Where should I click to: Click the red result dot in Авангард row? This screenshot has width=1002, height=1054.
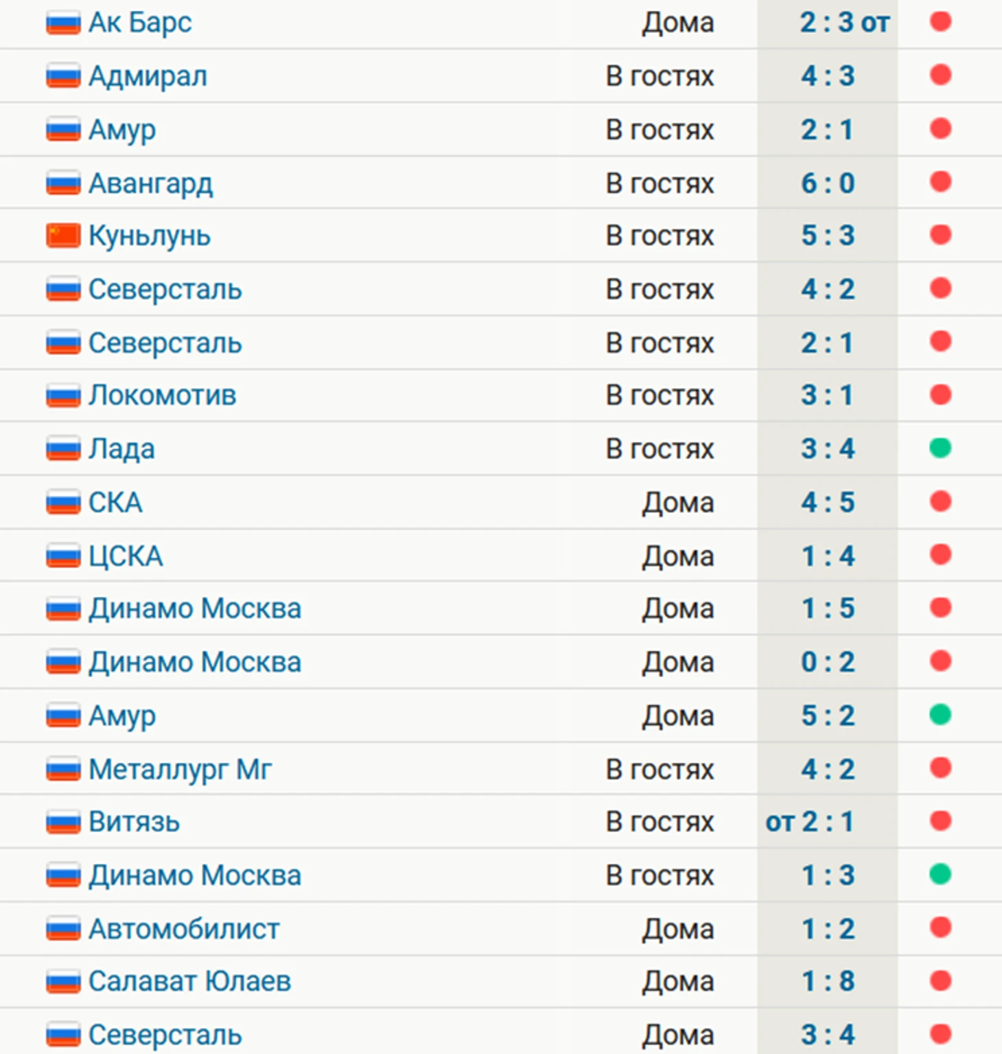pos(940,182)
